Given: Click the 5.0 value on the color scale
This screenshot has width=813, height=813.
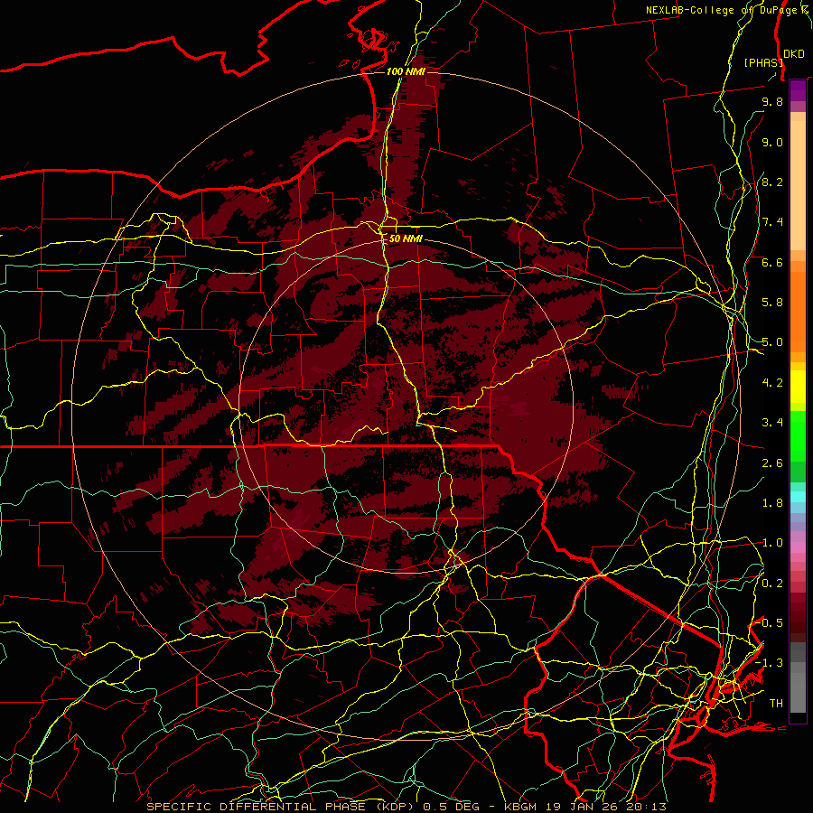Looking at the screenshot, I should pyautogui.click(x=772, y=342).
